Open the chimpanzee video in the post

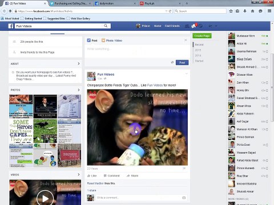[138, 128]
